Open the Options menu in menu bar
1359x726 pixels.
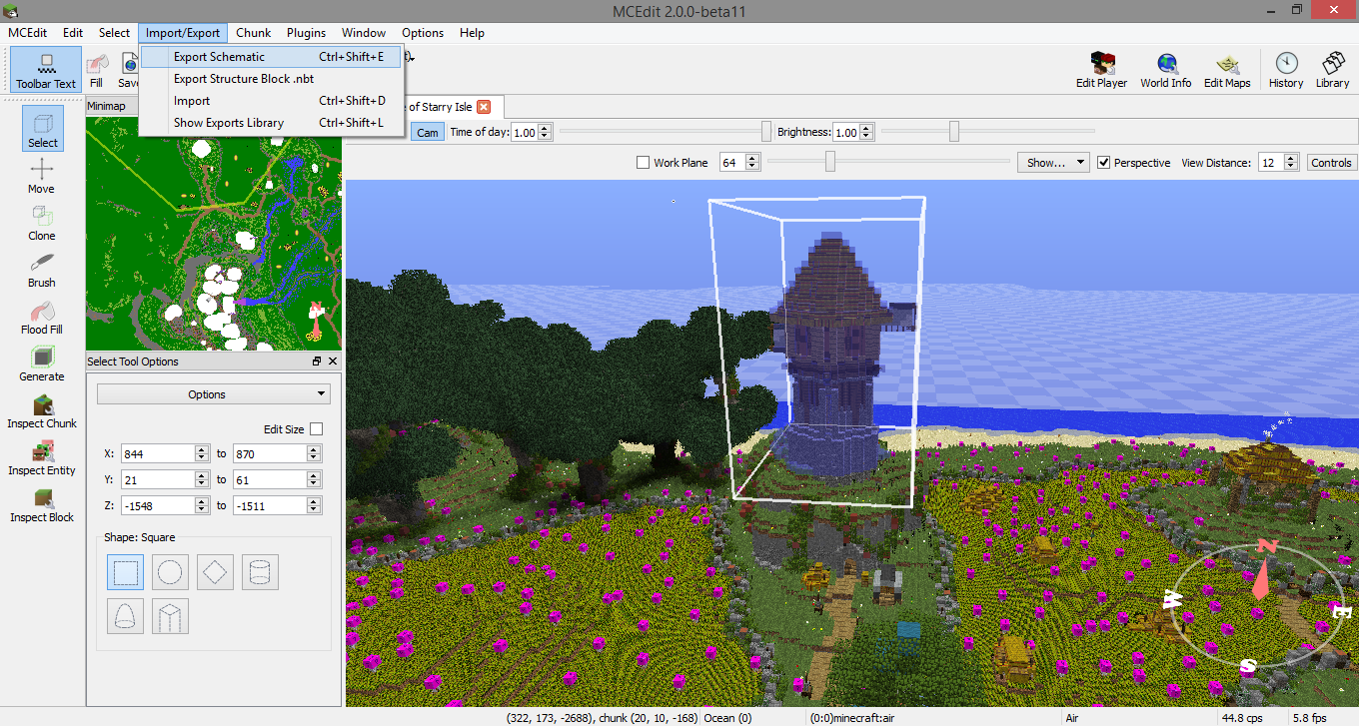pyautogui.click(x=423, y=33)
